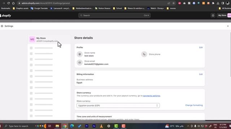Open the Chrome profile avatar
Viewport: 231px width, 129px height.
click(227, 3)
